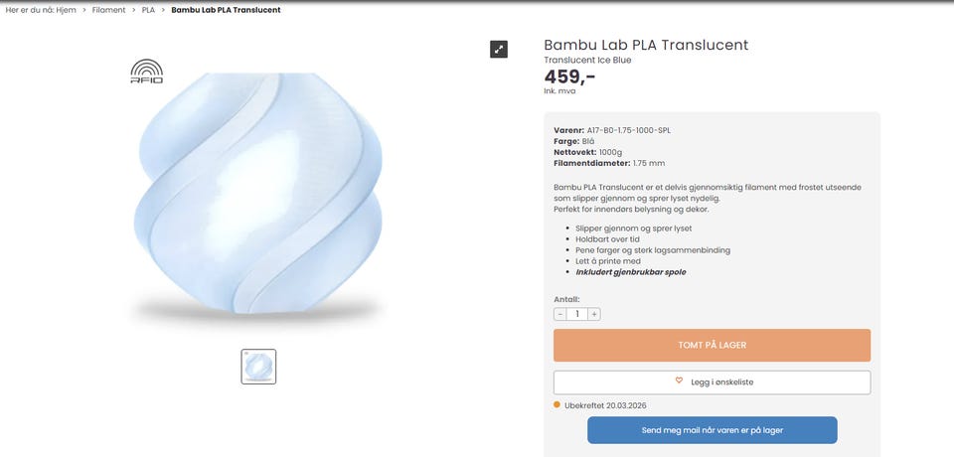Open fullscreen image view with expand icon
954x457 pixels.
499,49
